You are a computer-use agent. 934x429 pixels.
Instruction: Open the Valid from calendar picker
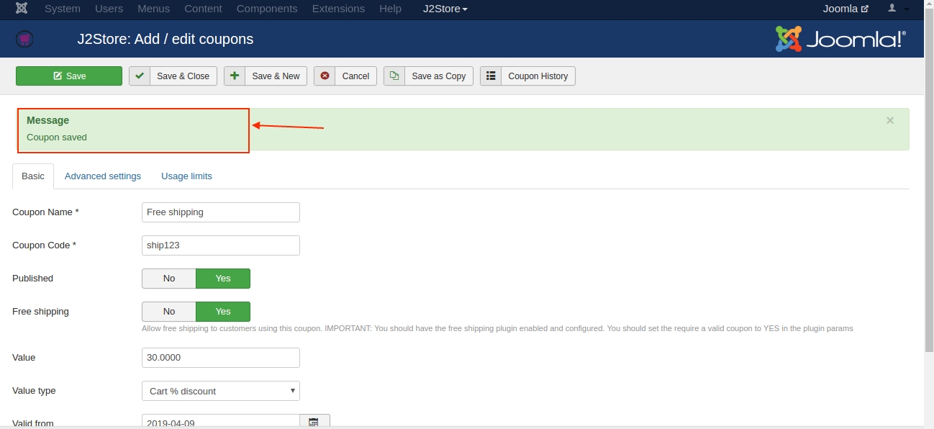click(x=314, y=423)
